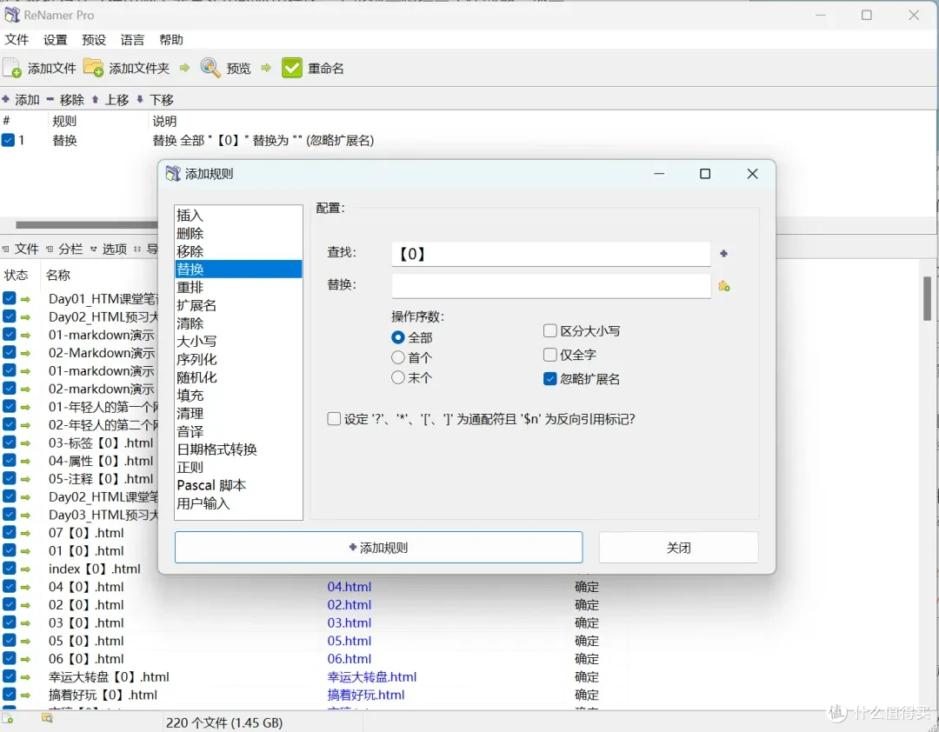Select 序列化 rule type
Screen dimensions: 939x732
click(238, 359)
